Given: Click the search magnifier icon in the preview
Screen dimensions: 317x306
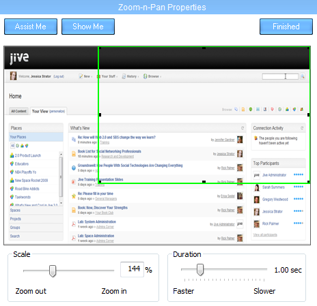Looking at the screenshot, I should click(x=303, y=76).
